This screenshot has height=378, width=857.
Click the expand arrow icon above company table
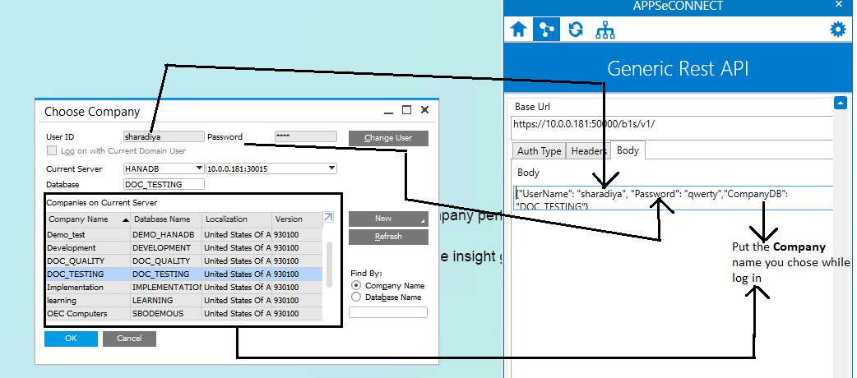pos(328,218)
